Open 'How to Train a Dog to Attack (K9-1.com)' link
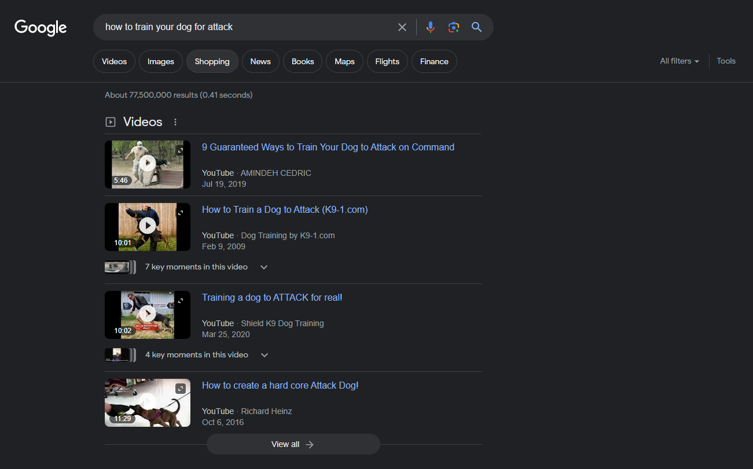Screen dimensions: 753x469 click(285, 210)
